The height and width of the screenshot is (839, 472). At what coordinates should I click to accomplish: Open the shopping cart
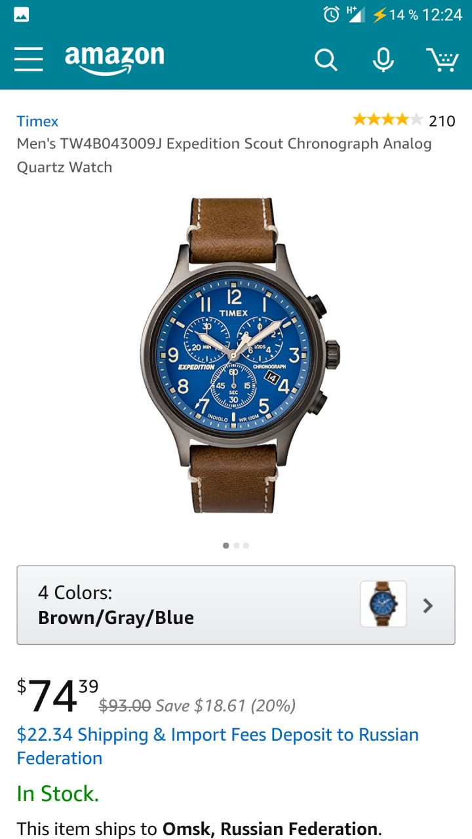(x=442, y=59)
